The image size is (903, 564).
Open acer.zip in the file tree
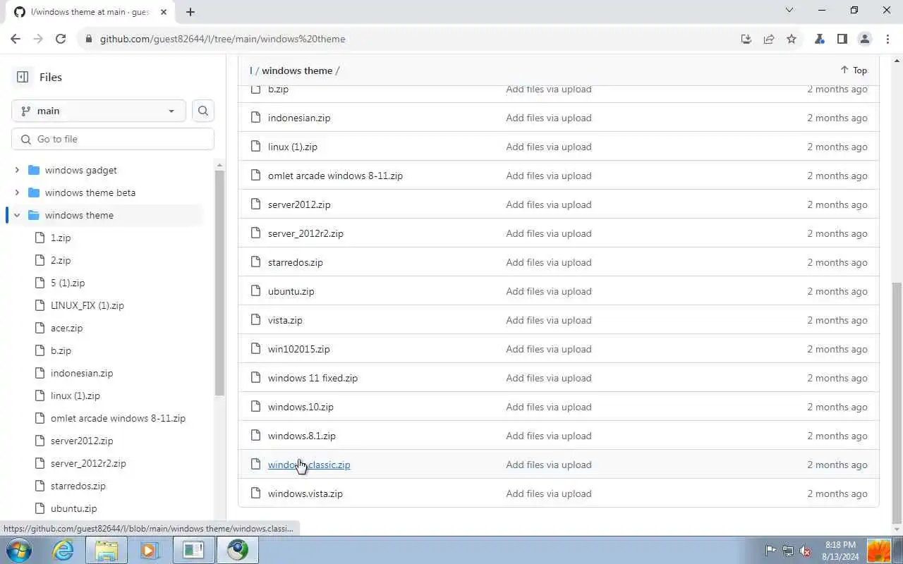67,328
